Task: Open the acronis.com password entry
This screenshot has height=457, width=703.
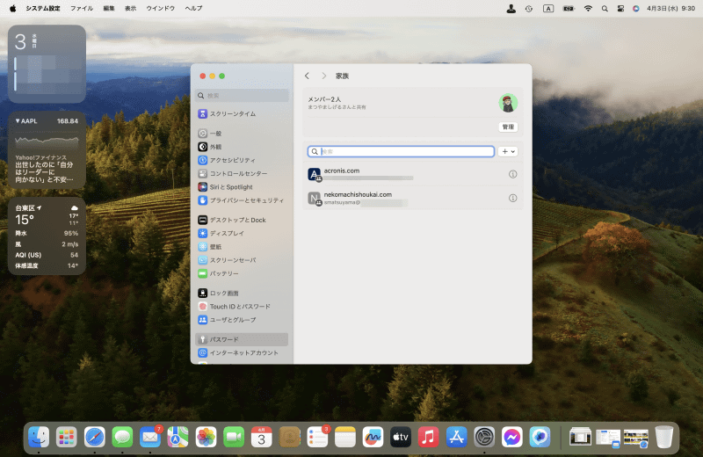Action: pos(412,174)
